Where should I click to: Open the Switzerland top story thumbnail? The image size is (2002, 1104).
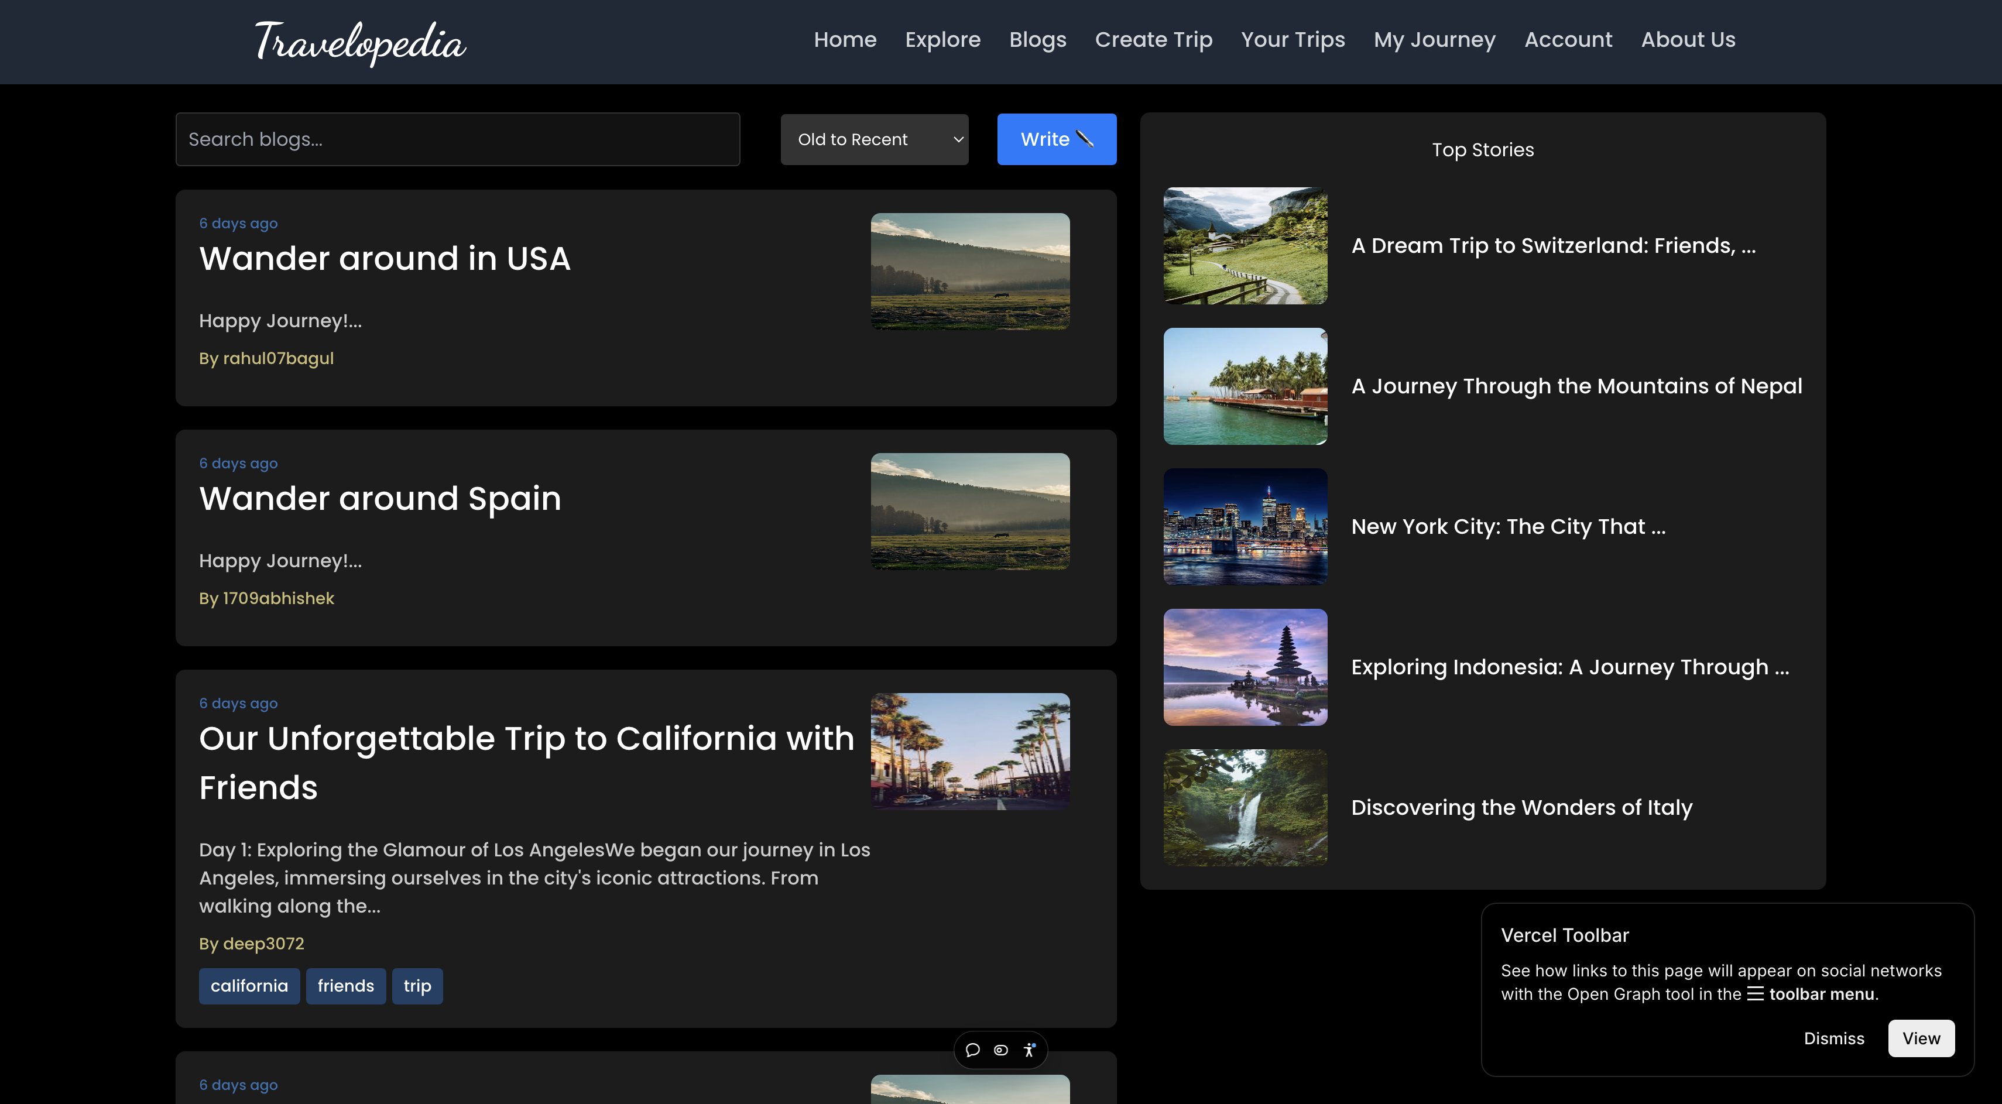pyautogui.click(x=1245, y=245)
